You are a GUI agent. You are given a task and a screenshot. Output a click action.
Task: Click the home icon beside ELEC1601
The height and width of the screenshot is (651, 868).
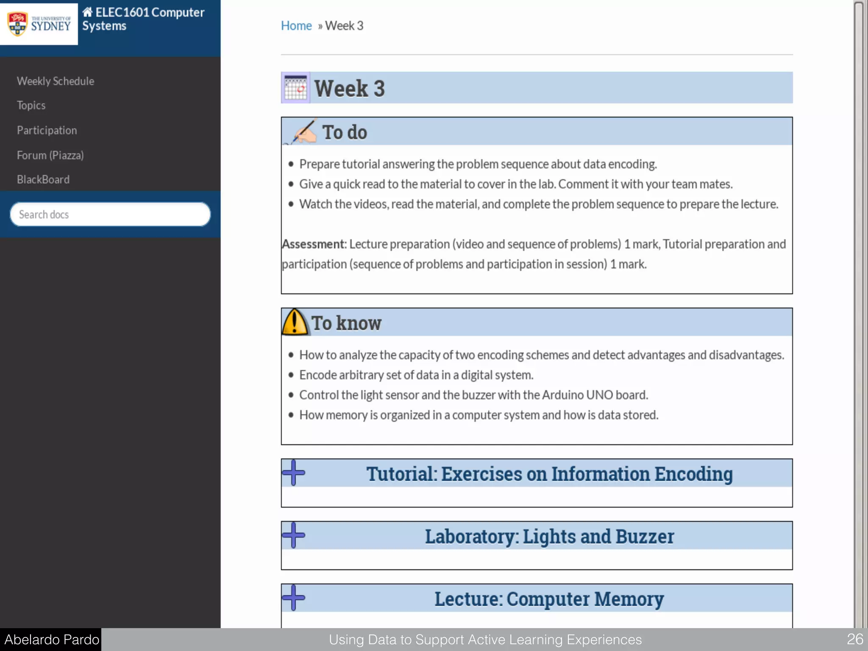click(88, 12)
